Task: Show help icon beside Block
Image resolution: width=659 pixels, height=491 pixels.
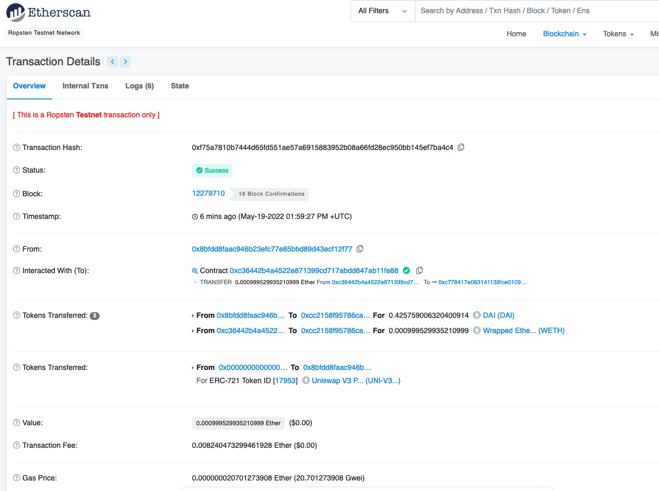Action: coord(16,194)
